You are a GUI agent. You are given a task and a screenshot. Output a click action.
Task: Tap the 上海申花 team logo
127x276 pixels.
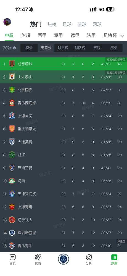click(12, 116)
